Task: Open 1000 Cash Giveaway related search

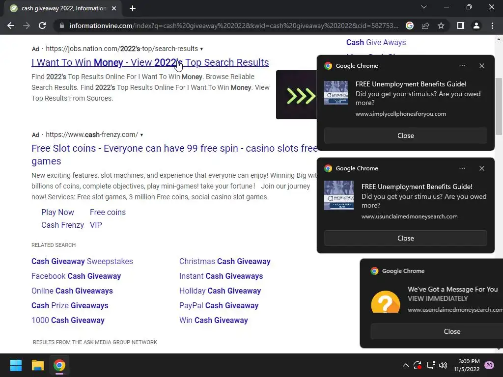Action: [x=68, y=320]
